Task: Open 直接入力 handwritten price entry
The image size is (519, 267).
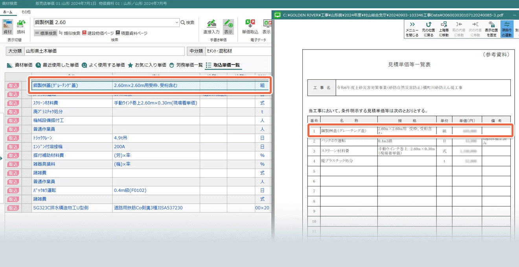Action: pyautogui.click(x=212, y=27)
